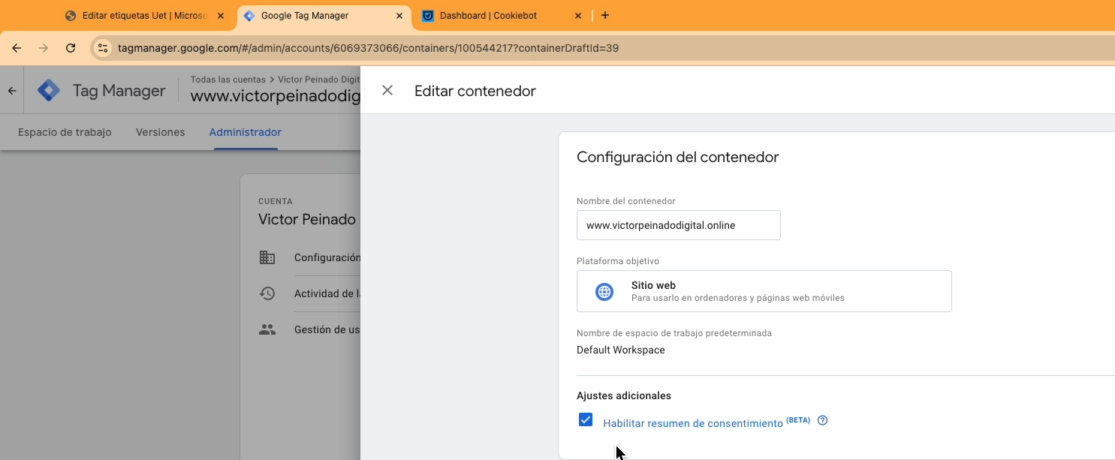
Task: Click the account settings building icon
Action: click(267, 257)
